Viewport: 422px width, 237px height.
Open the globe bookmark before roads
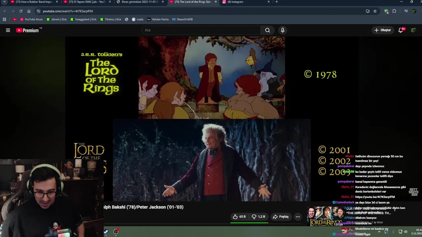point(126,19)
